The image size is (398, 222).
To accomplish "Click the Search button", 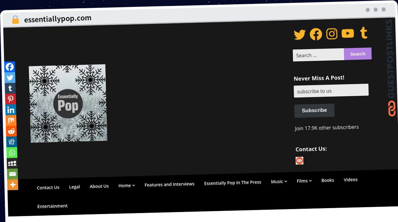I will [x=358, y=54].
